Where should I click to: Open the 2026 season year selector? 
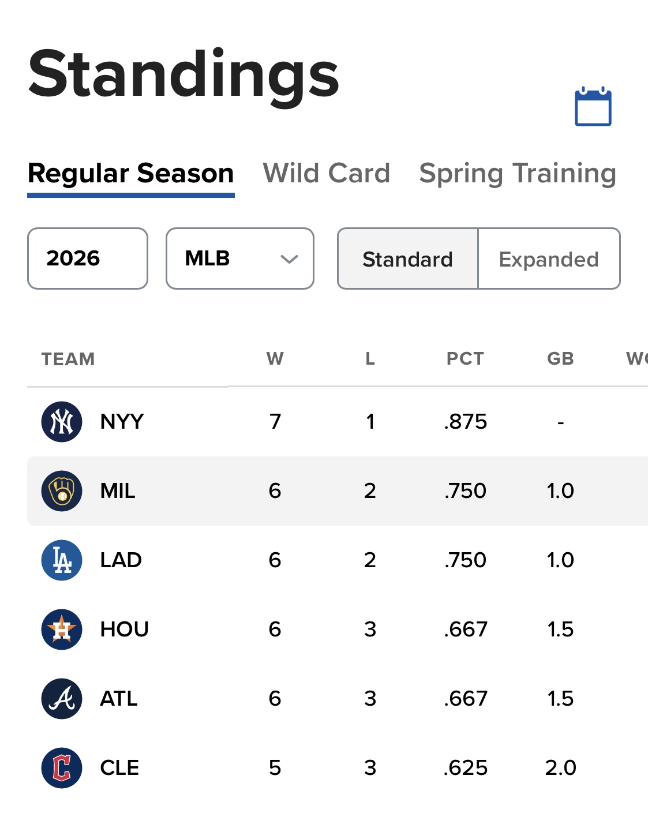click(x=88, y=258)
